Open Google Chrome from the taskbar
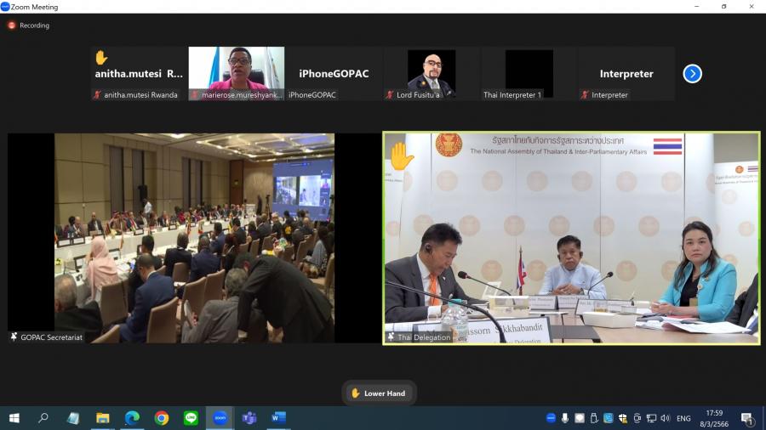The height and width of the screenshot is (430, 766). (161, 418)
